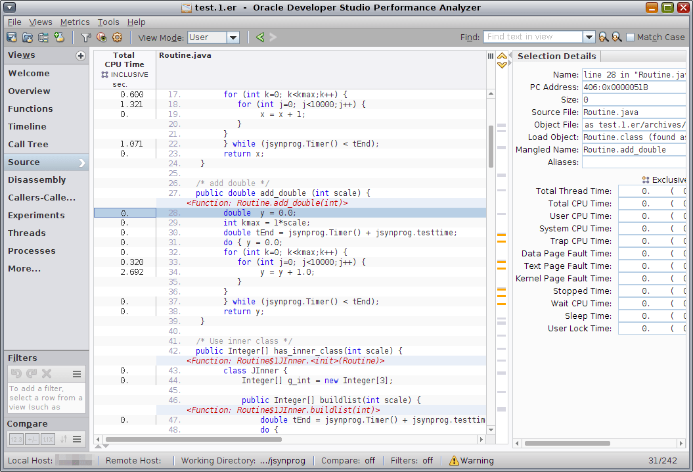Click the Warning icon in the status bar
Viewport: 693px width, 472px height.
click(455, 460)
